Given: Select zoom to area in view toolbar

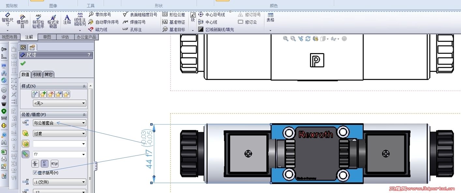Looking at the screenshot, I should coord(293,38).
